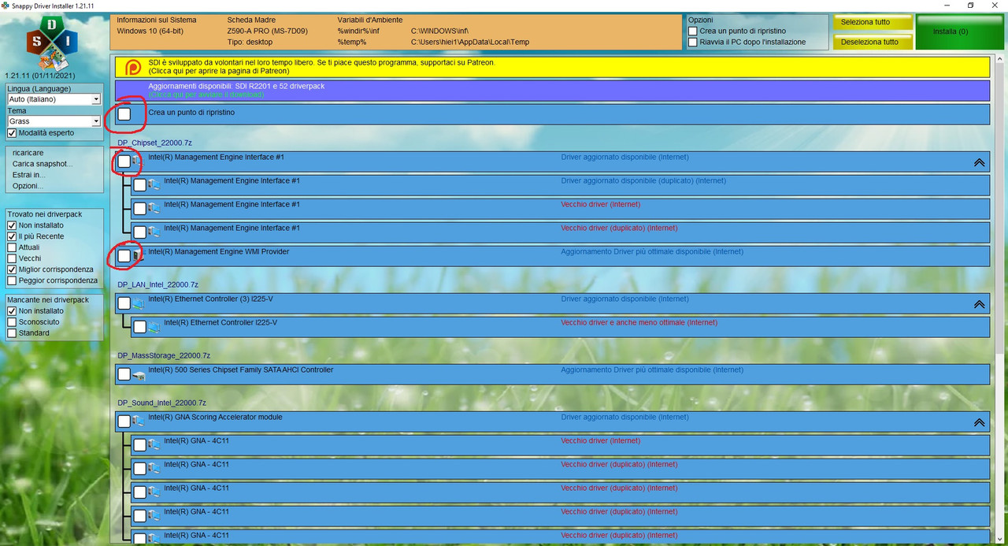Enable the 'Attuali' filter
1008x546 pixels.
click(x=12, y=247)
